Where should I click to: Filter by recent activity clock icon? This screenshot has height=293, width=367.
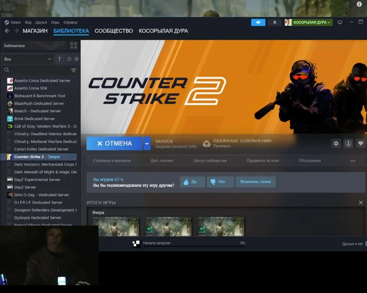[69, 59]
